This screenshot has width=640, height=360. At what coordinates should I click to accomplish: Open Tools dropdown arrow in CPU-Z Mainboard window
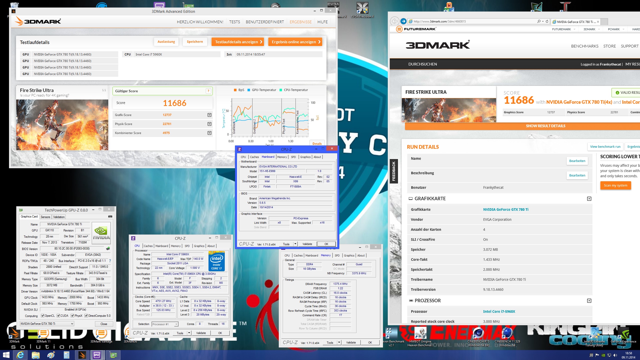[295, 244]
